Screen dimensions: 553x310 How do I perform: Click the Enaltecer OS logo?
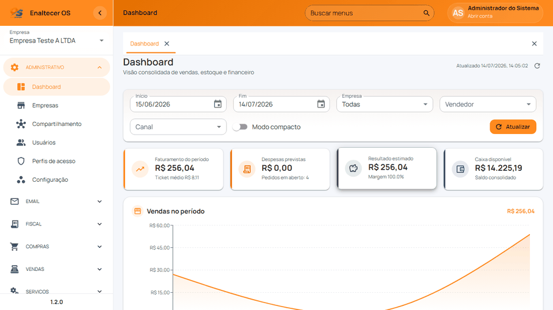pyautogui.click(x=17, y=13)
